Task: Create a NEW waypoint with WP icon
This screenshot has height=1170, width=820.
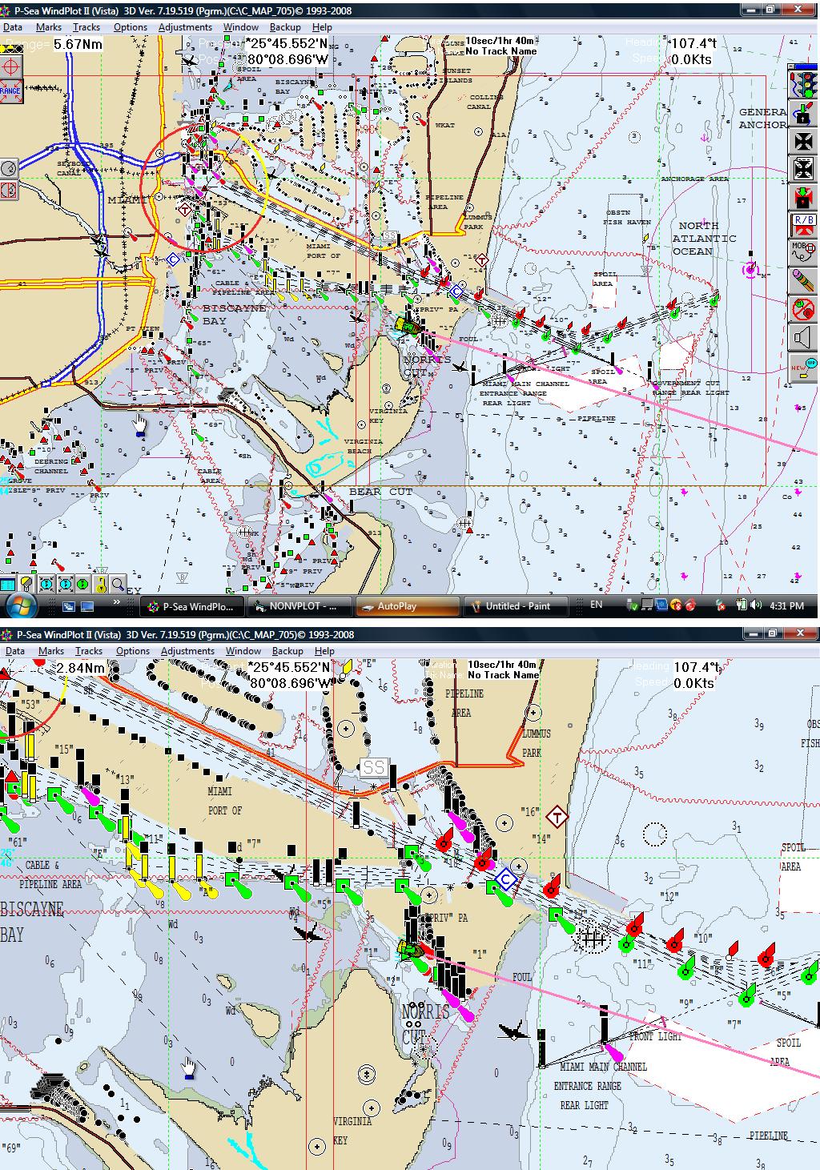Action: coord(802,369)
